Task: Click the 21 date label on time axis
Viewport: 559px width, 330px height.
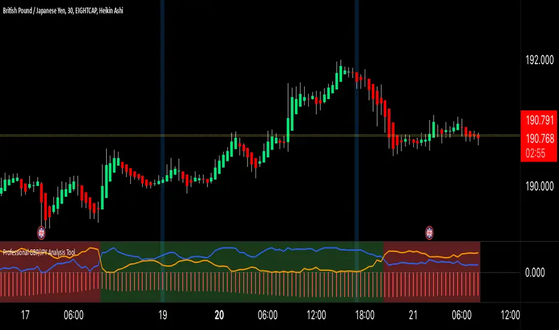Action: point(413,315)
